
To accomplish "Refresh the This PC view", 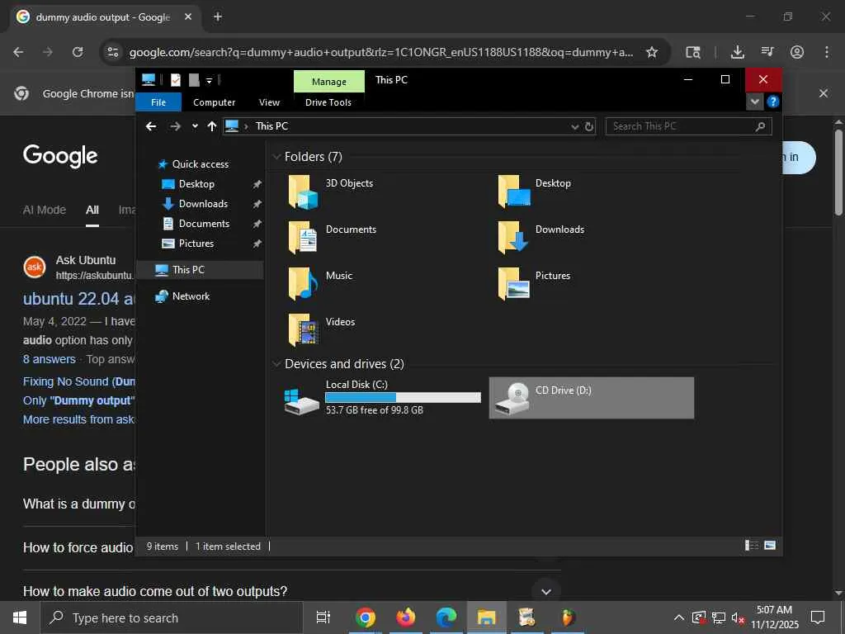I will (x=589, y=126).
